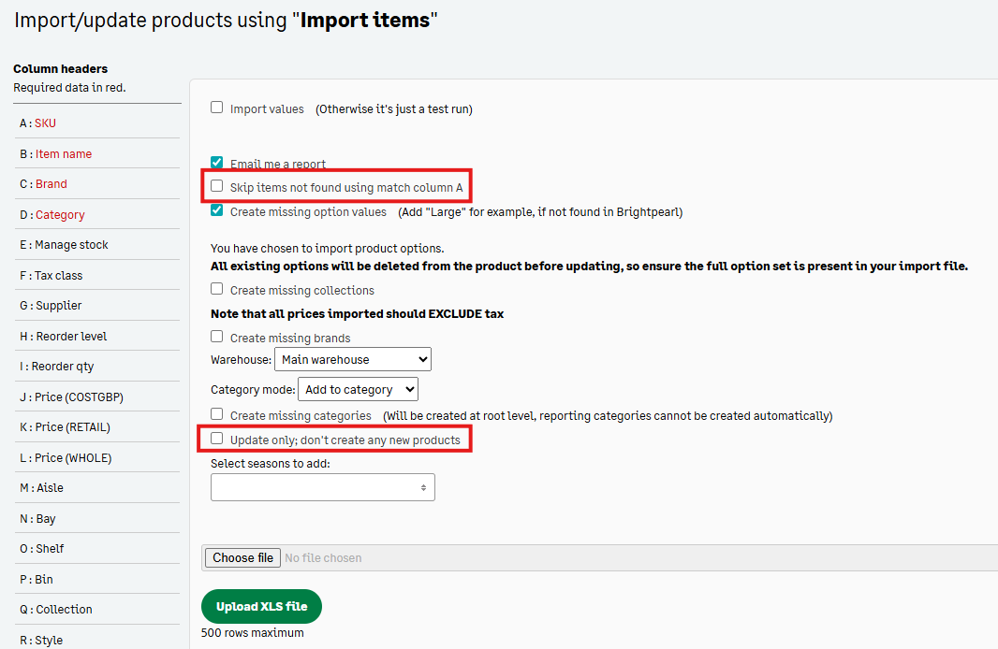This screenshot has height=649, width=998.
Task: Enable the Import values checkbox
Action: (x=217, y=108)
